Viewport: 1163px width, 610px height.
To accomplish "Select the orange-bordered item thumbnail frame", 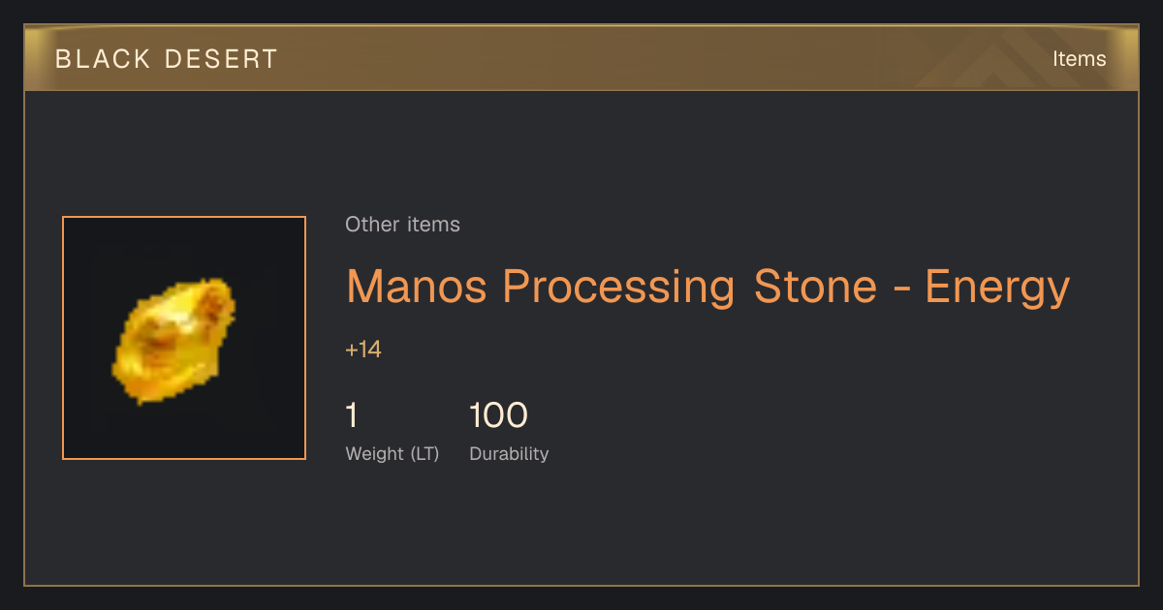I will coord(184,338).
